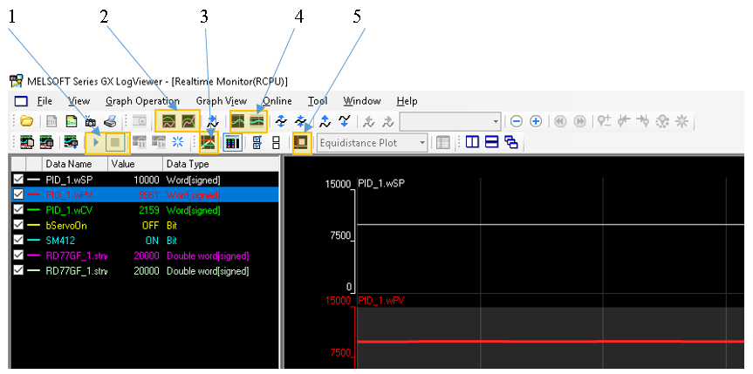Uncheck the PID_1.wCV checkbox
The image size is (753, 374).
(18, 210)
